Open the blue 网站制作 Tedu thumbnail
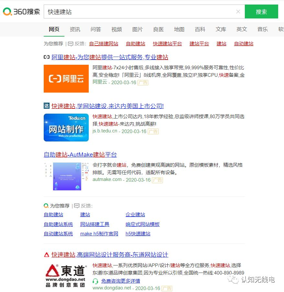Screen dimensions: 284x292 click(66, 127)
